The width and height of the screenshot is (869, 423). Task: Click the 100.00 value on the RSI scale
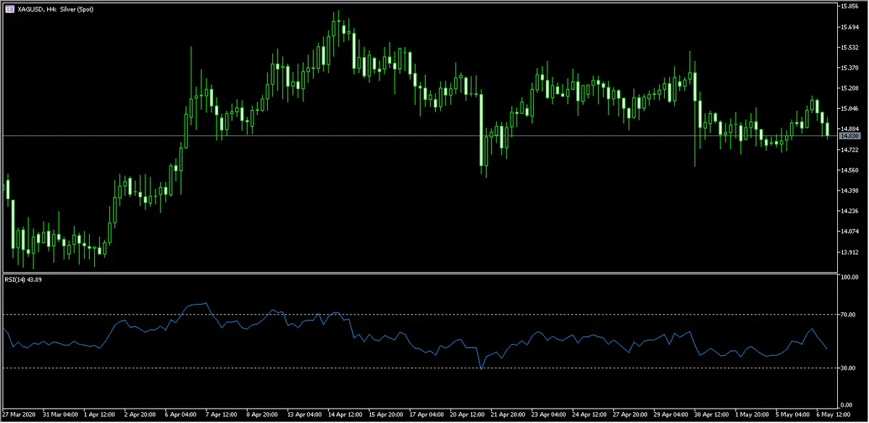(849, 277)
